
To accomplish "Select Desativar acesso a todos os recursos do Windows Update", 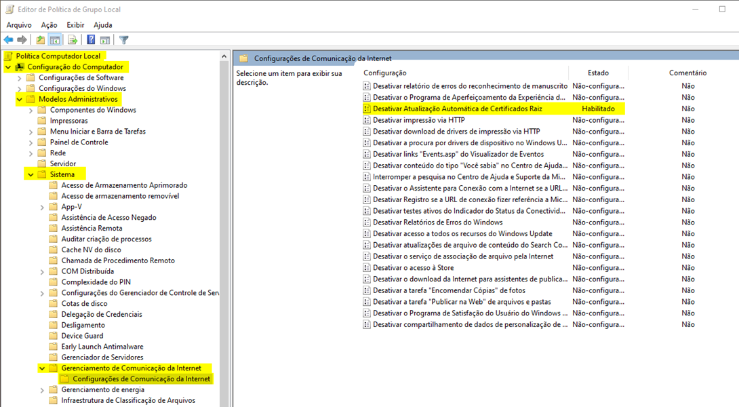I will point(462,234).
